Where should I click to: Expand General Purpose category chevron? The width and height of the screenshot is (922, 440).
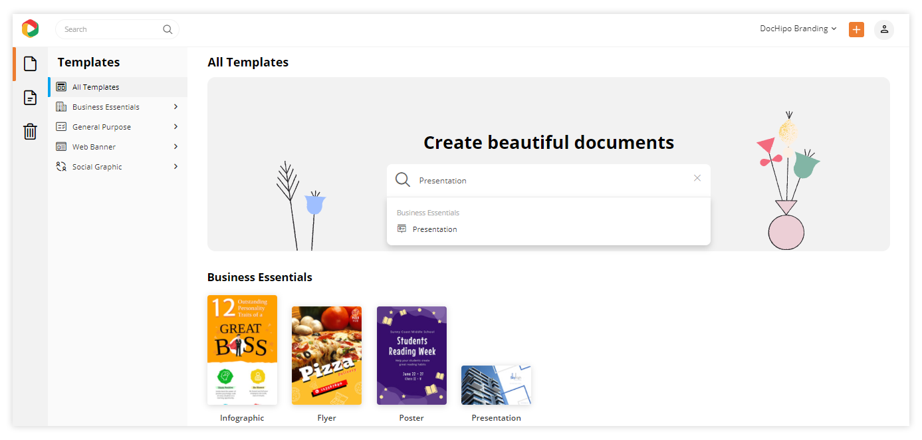pyautogui.click(x=175, y=127)
